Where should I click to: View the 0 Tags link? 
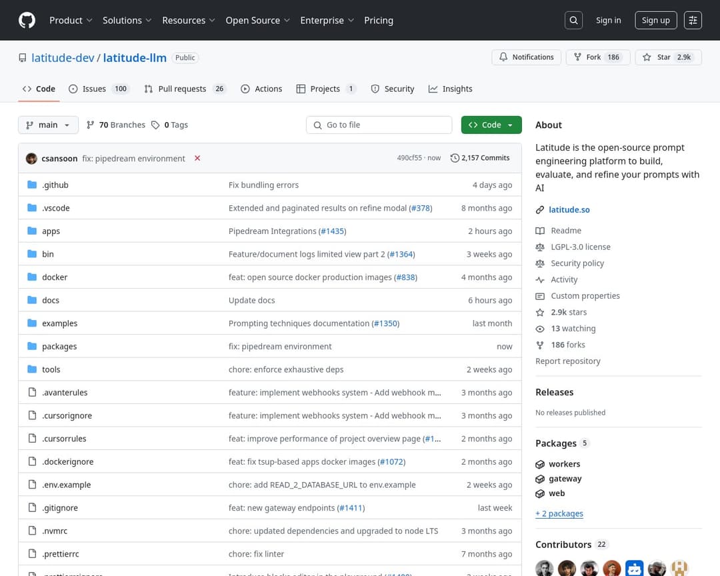click(x=169, y=125)
